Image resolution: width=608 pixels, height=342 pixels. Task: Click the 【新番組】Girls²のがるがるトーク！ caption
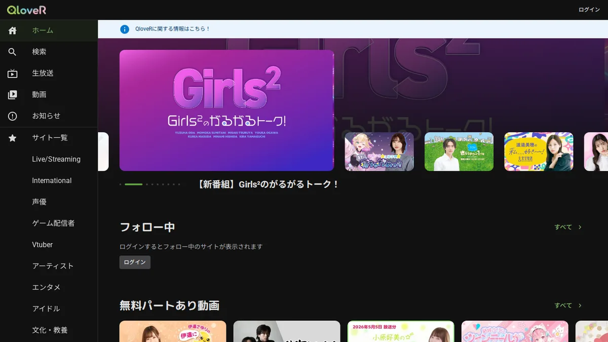[268, 184]
